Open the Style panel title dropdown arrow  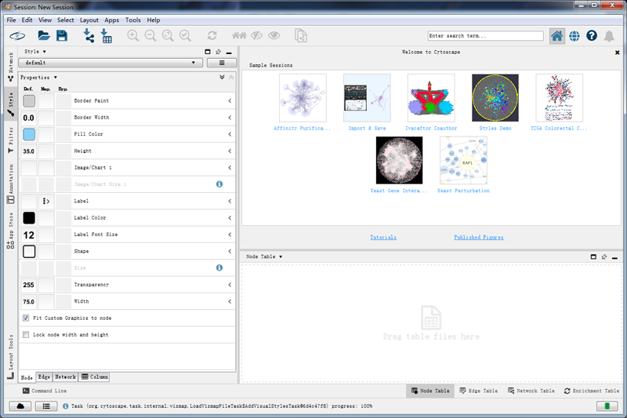[45, 52]
